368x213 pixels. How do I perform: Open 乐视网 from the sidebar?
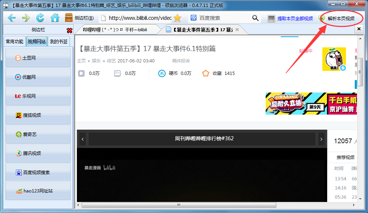coord(38,96)
